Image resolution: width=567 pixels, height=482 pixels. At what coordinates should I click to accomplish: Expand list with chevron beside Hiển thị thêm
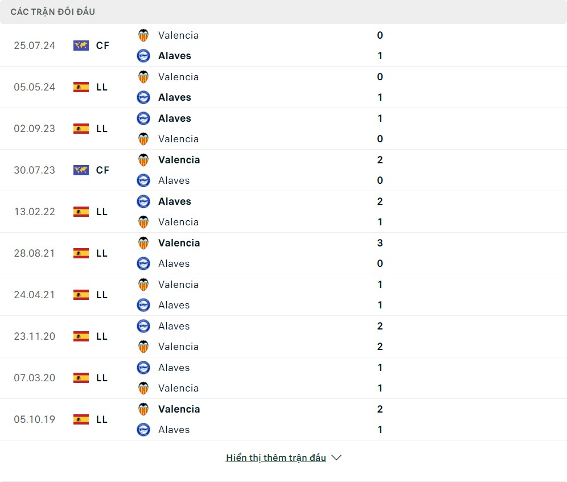pyautogui.click(x=336, y=458)
